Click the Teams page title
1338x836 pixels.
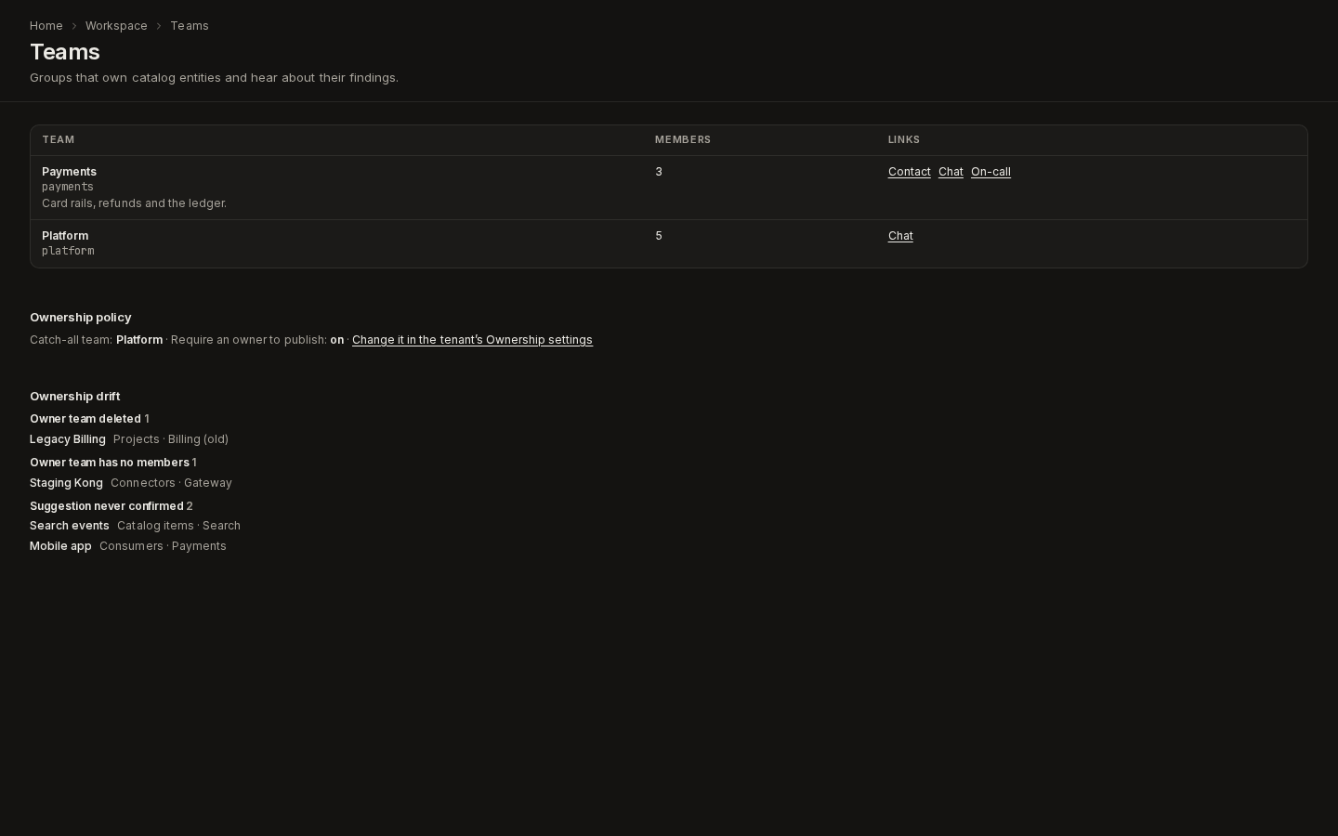click(x=65, y=52)
